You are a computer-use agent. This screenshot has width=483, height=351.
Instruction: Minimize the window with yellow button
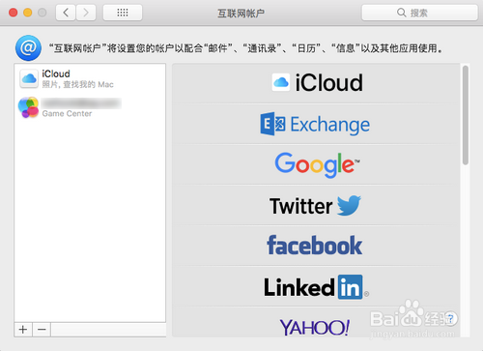point(28,13)
